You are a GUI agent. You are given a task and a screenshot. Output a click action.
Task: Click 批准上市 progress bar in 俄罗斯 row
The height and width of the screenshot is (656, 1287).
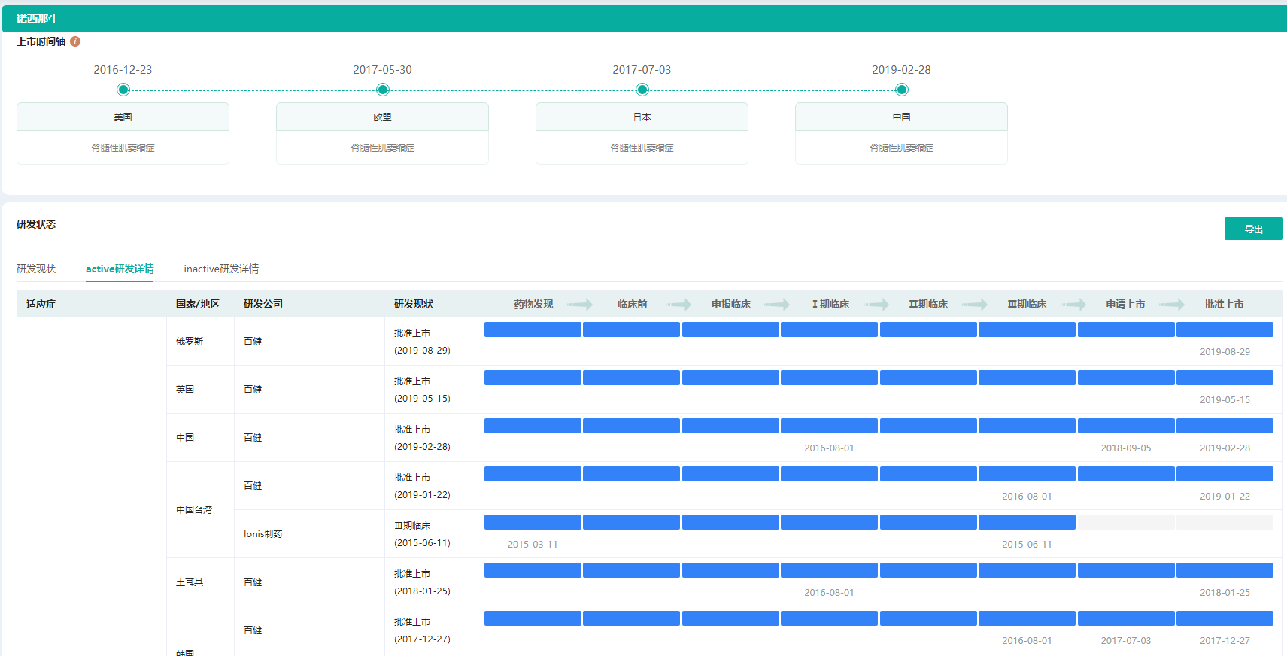click(1225, 330)
